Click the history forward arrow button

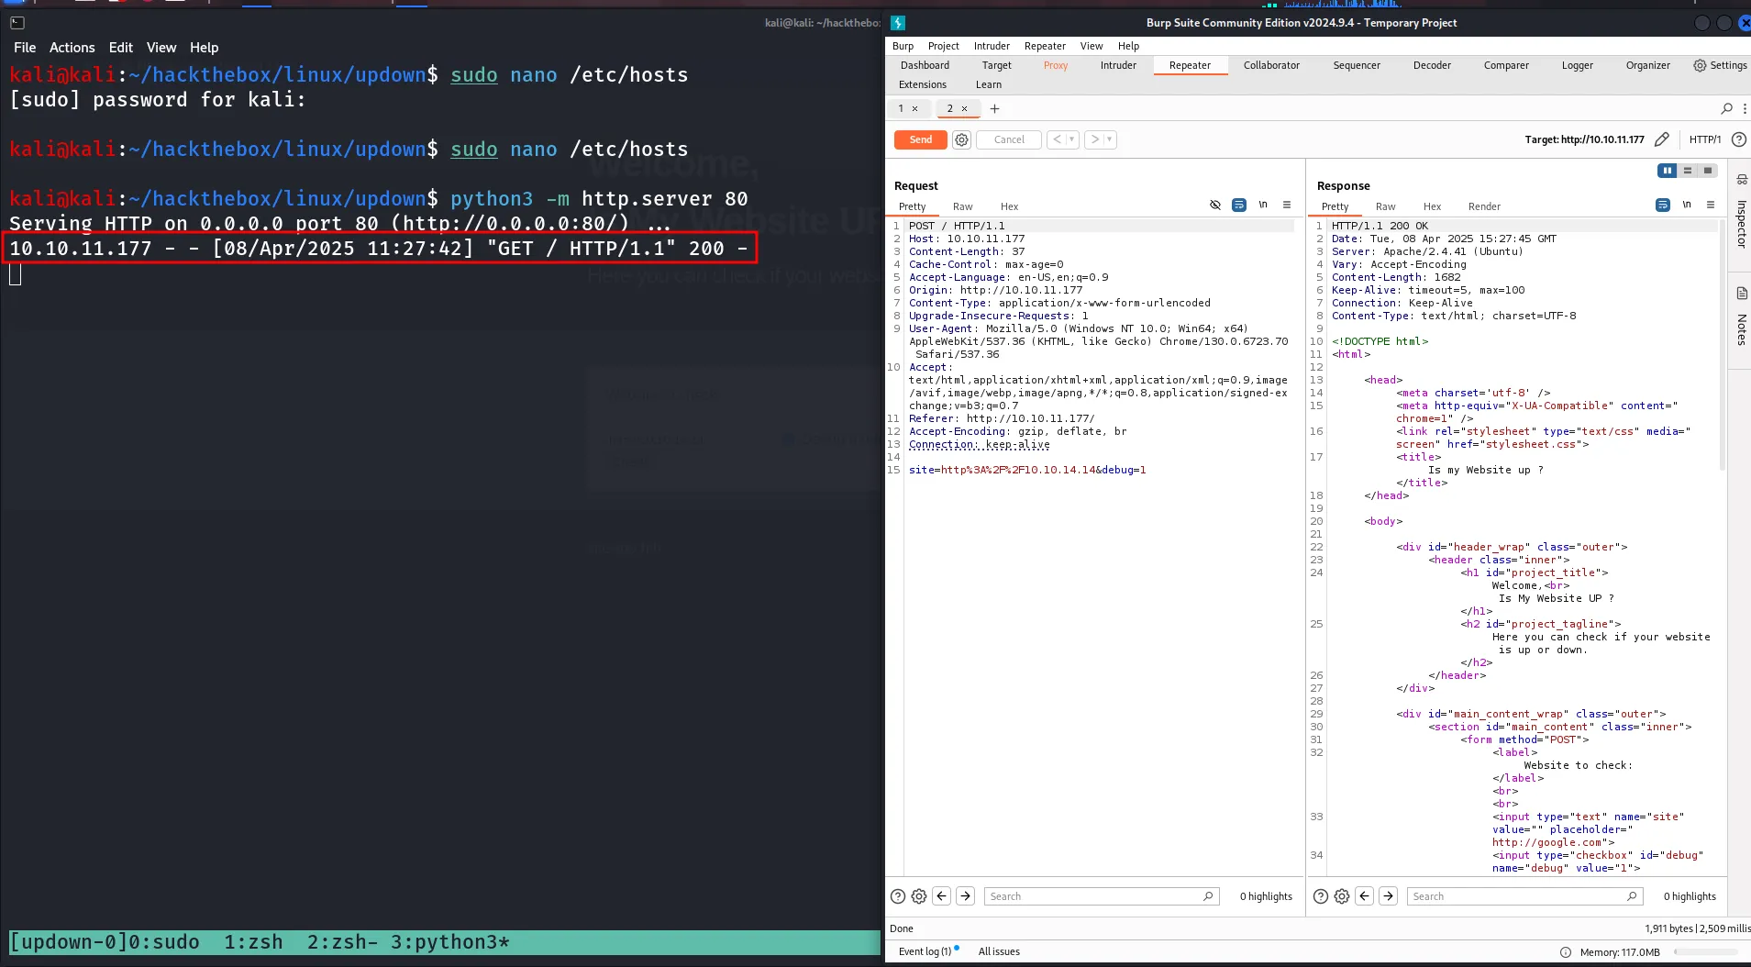(x=1094, y=139)
